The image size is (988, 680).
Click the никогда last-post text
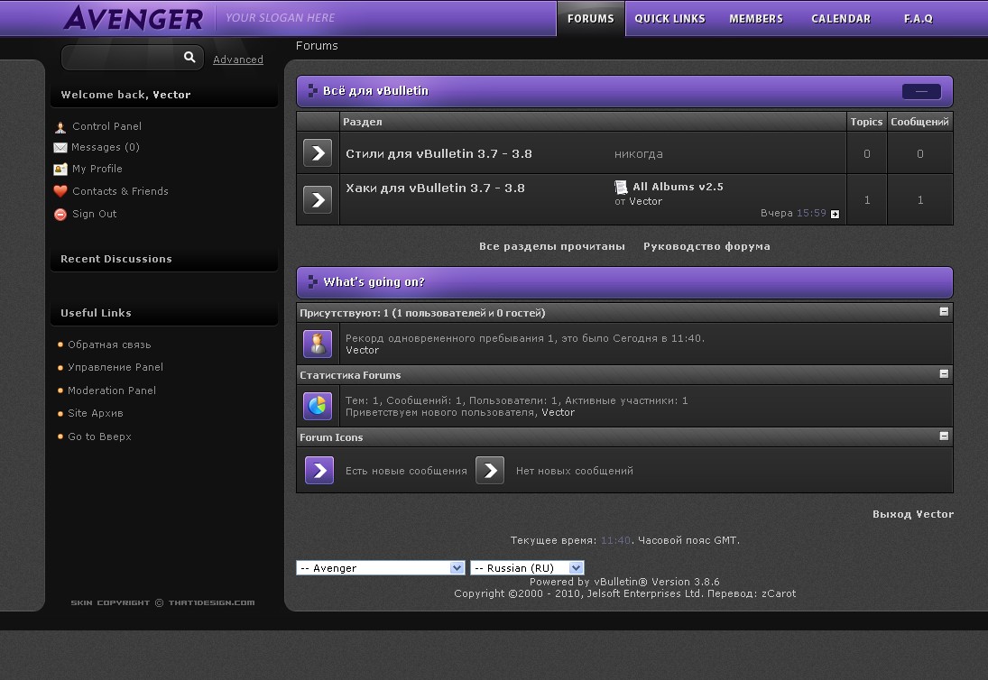point(638,153)
